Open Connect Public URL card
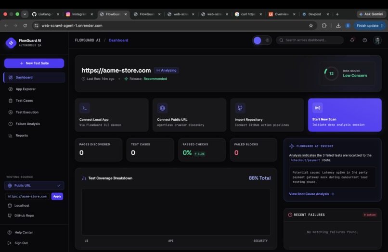Viewport: 388px width, 252px height. [x=189, y=115]
